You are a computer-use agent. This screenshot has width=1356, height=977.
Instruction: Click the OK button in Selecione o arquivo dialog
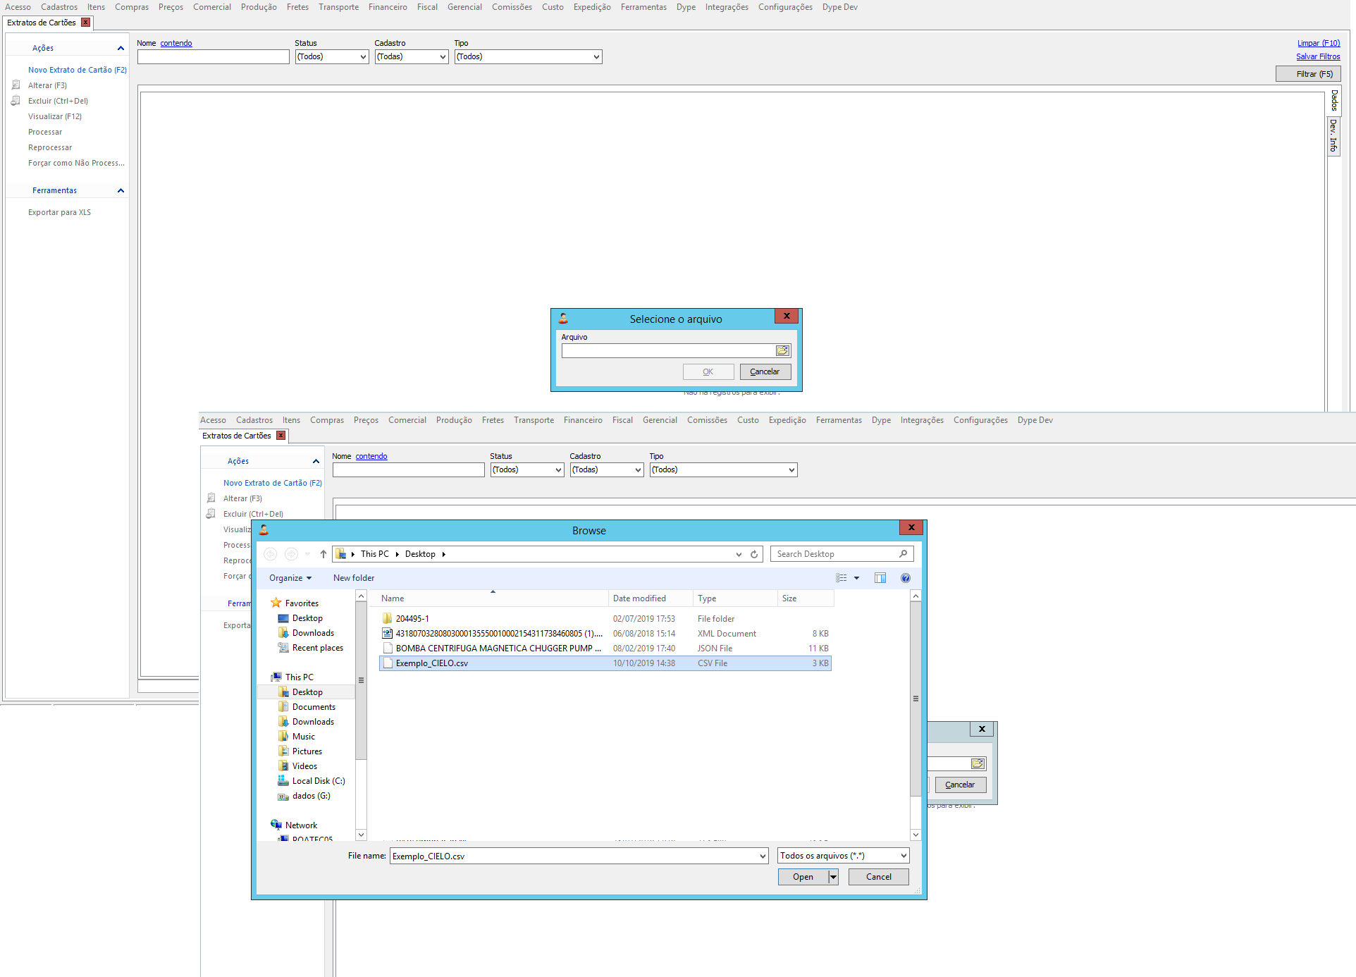coord(708,371)
